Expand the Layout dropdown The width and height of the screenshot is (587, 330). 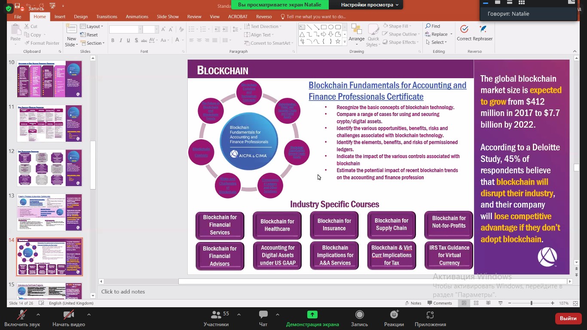93,26
